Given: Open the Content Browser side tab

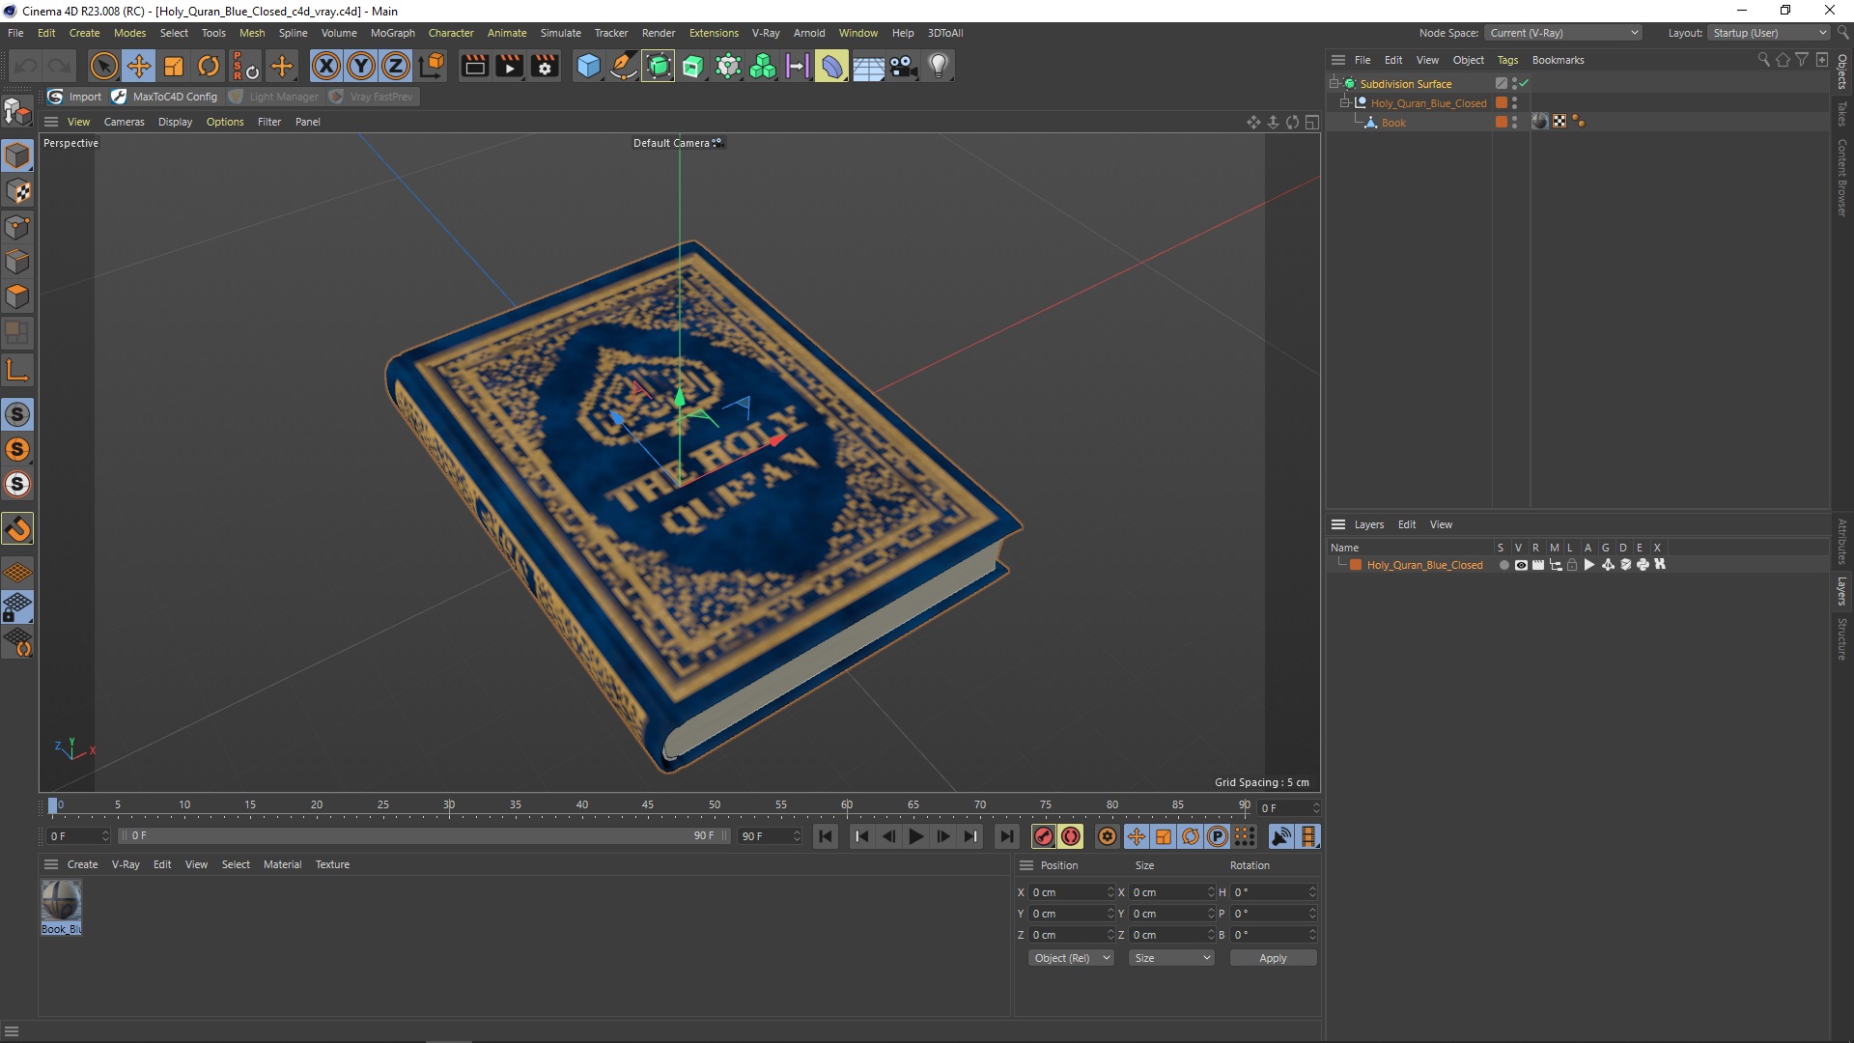Looking at the screenshot, I should [x=1842, y=178].
